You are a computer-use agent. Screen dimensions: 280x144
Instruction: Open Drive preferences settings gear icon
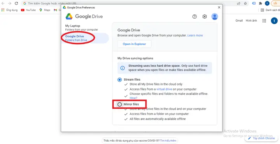coord(205,17)
